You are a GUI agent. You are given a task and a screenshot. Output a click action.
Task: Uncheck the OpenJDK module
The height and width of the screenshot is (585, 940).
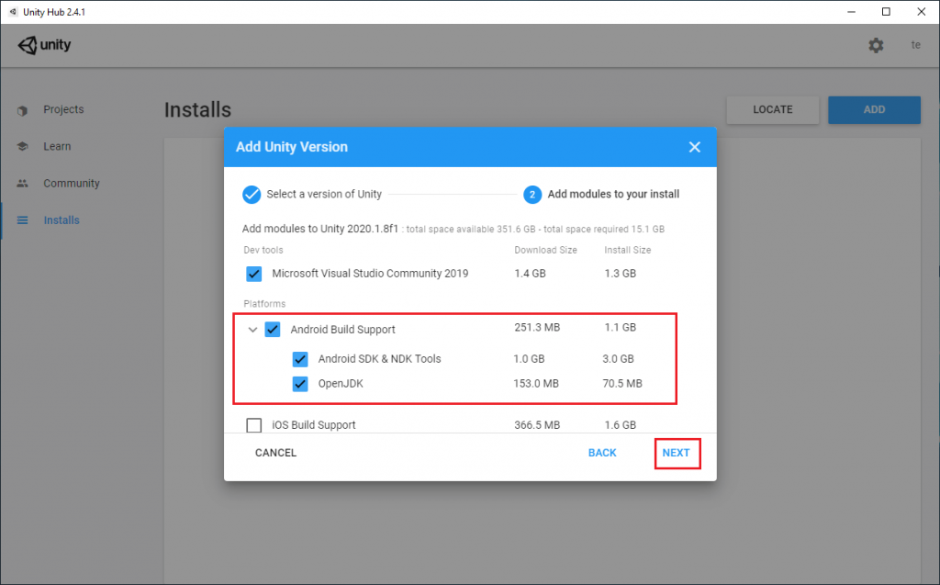[x=300, y=383]
